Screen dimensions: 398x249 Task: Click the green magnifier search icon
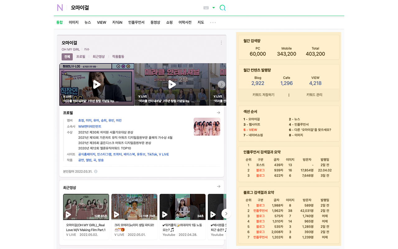(x=222, y=7)
